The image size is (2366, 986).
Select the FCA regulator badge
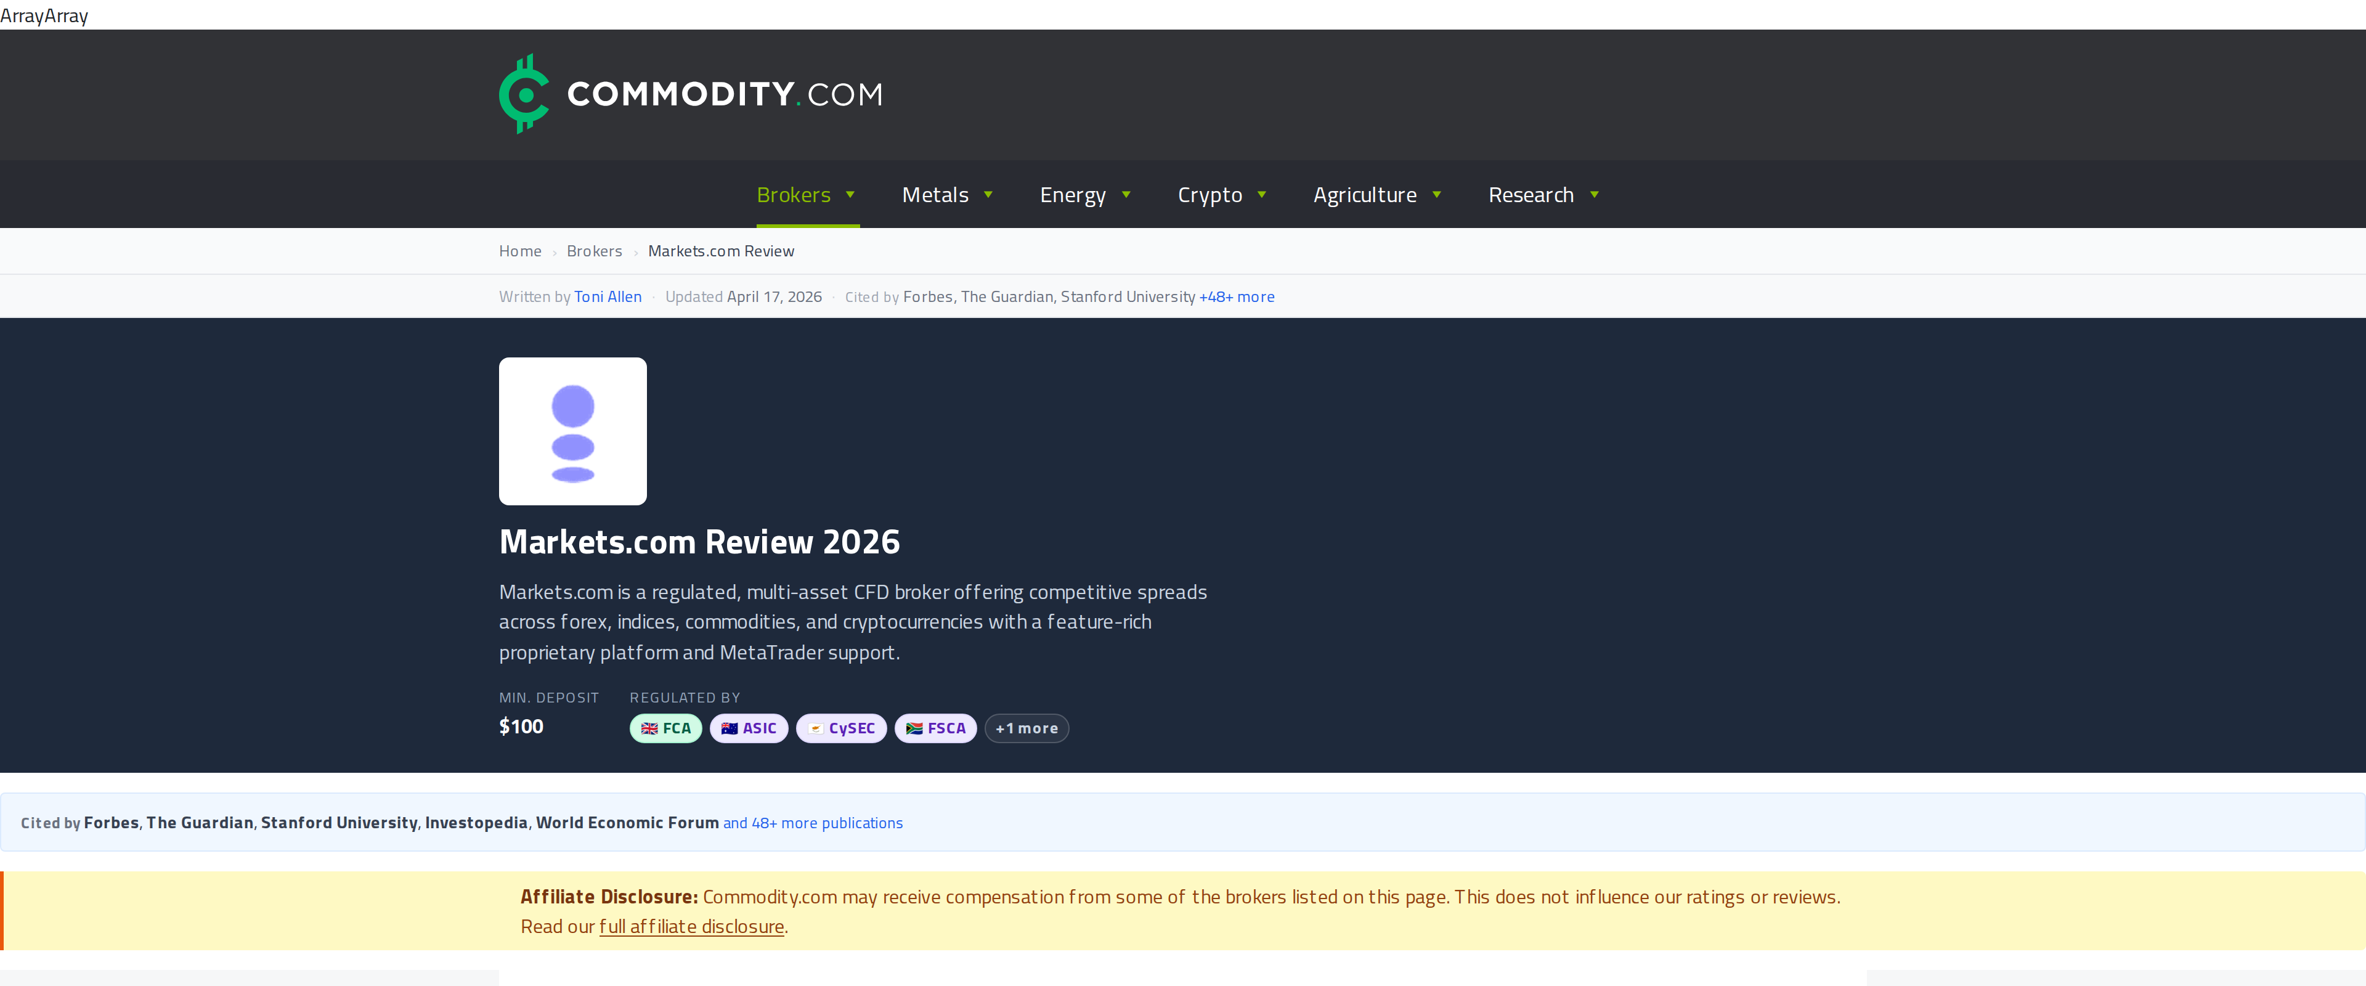[x=666, y=728]
